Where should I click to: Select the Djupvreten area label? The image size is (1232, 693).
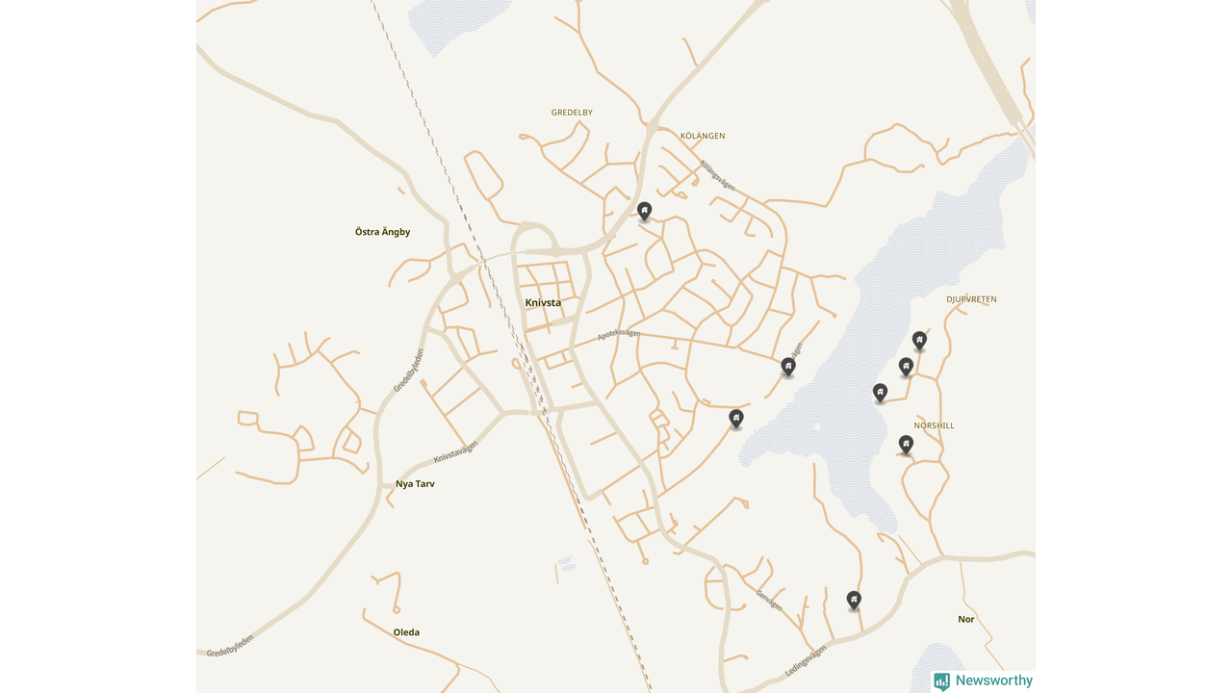click(971, 299)
